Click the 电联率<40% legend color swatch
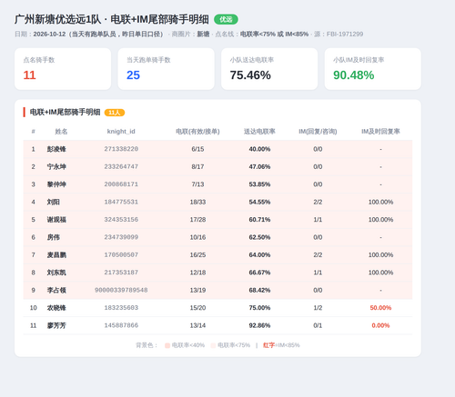455x397 pixels. [167, 345]
